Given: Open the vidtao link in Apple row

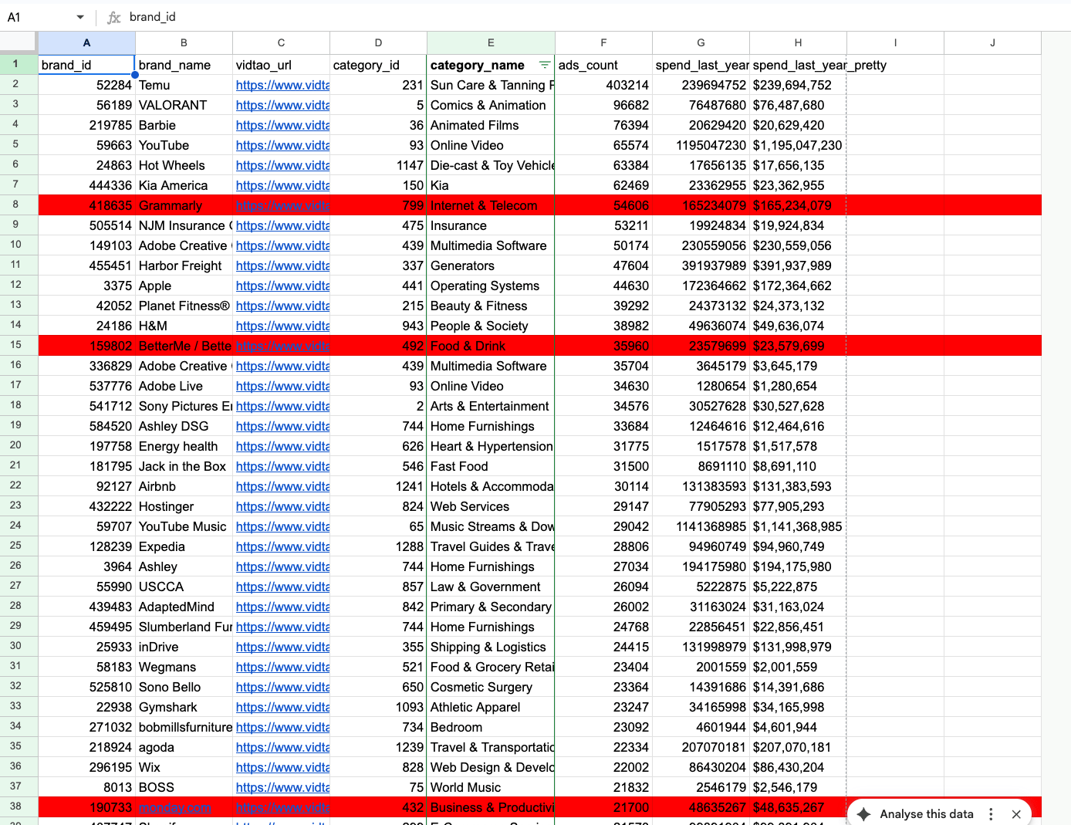Looking at the screenshot, I should coord(282,286).
